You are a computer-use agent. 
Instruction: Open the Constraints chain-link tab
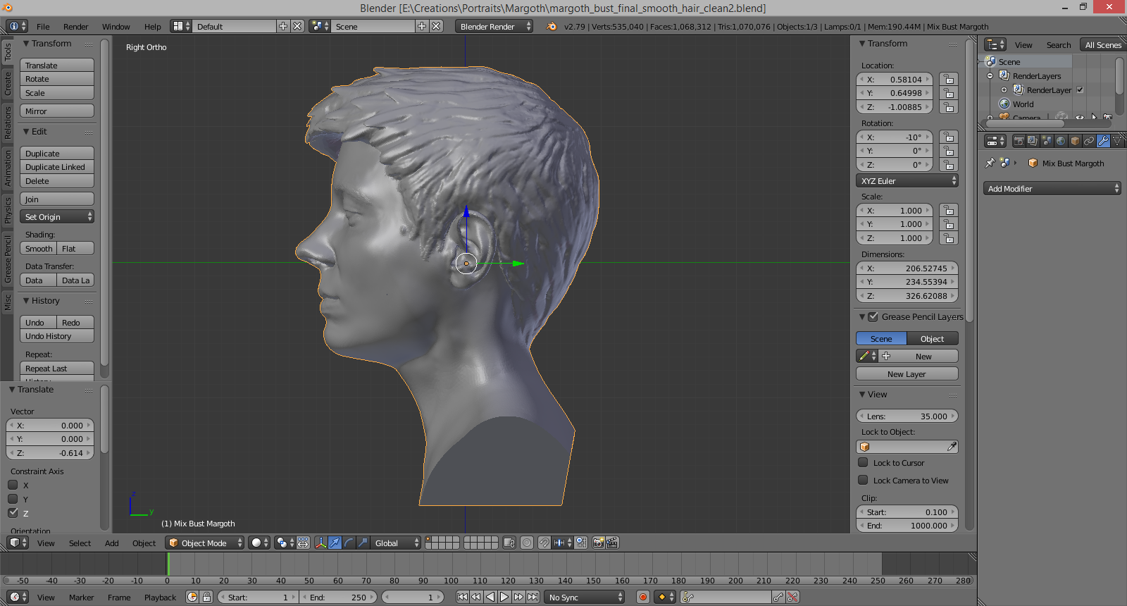point(1089,141)
